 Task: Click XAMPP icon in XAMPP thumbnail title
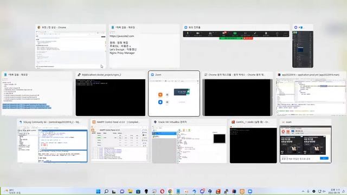point(94,122)
